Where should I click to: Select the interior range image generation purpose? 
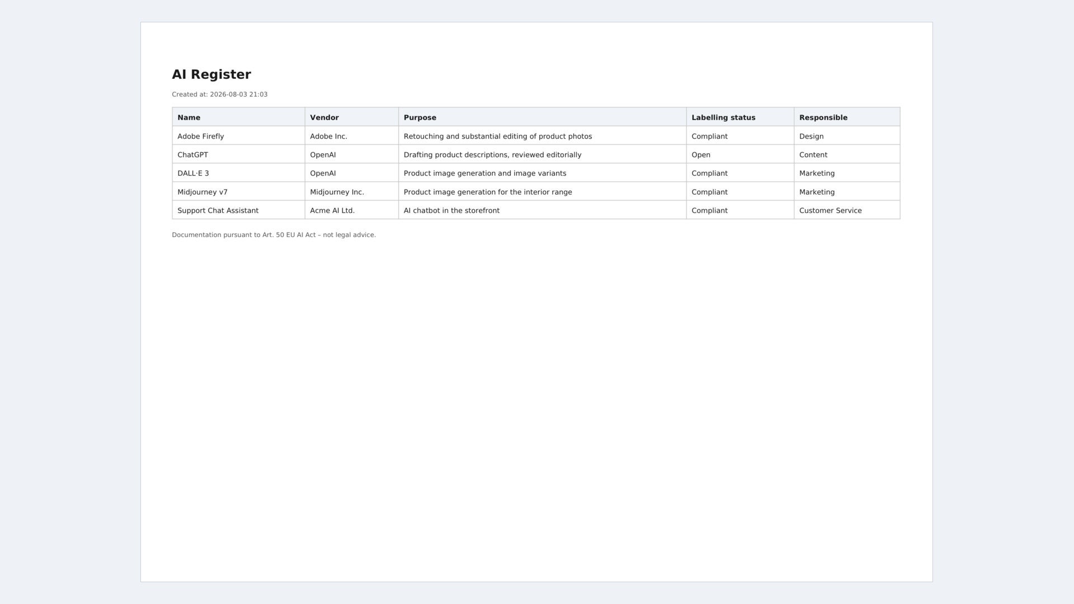point(542,191)
